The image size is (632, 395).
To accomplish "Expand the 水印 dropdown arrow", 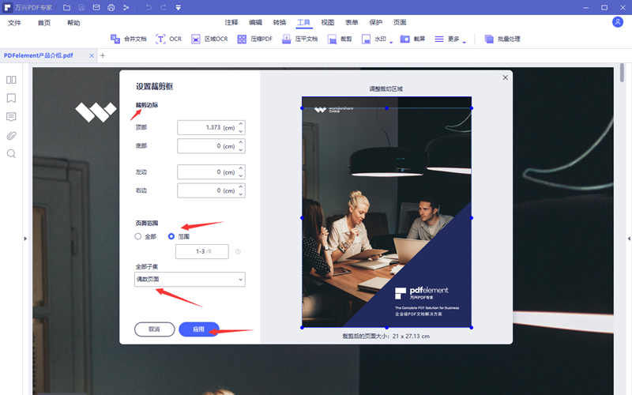I will click(x=391, y=42).
